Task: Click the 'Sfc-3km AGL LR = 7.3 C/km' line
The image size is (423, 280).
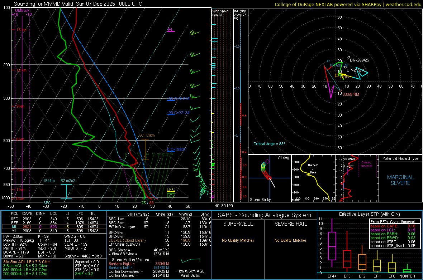Action: click(27, 262)
